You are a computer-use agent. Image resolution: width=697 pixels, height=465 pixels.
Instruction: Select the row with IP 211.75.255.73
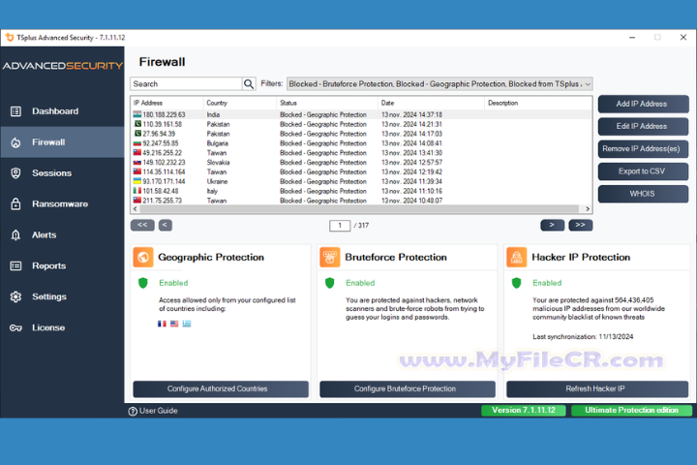pos(361,201)
